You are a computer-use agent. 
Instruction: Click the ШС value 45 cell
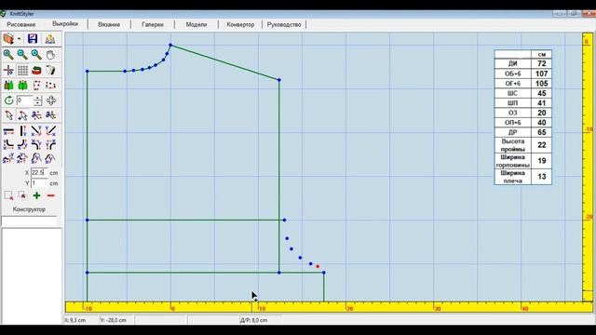point(542,93)
